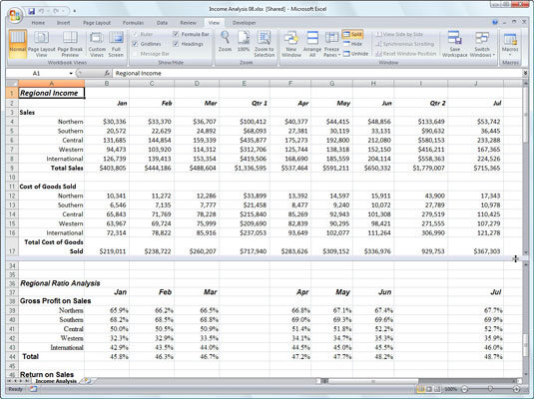This screenshot has height=399, width=534.
Task: Click Unhide window
Action: [355, 54]
